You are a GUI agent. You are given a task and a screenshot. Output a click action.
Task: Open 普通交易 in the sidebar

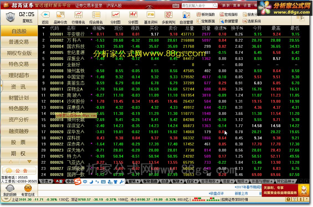pos(19,42)
